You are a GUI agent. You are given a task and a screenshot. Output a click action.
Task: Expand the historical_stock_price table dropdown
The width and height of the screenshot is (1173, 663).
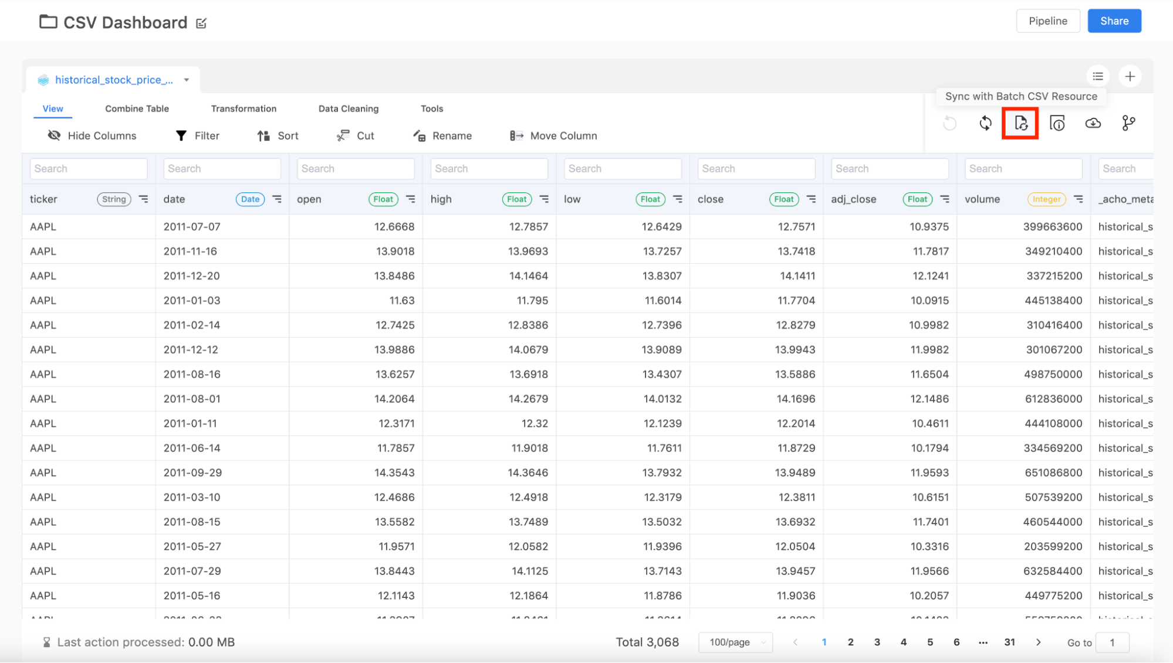187,80
